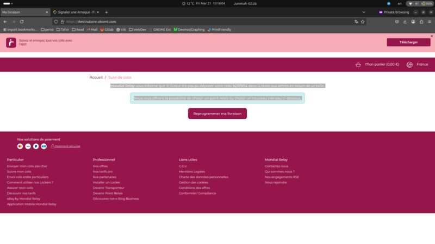
Task: Close the Ma livraison tab
Action: coord(47,12)
